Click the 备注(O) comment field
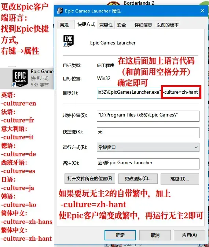This screenshot has width=209, height=247. pyautogui.click(x=148, y=164)
